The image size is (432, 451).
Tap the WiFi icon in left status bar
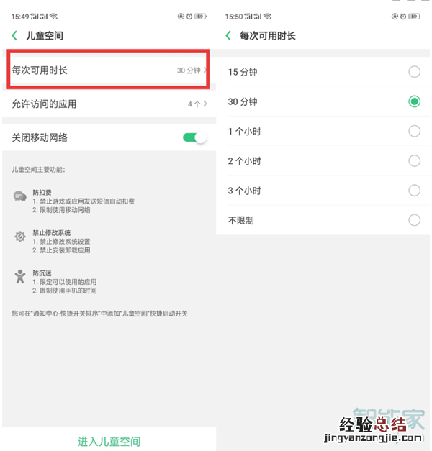(53, 16)
